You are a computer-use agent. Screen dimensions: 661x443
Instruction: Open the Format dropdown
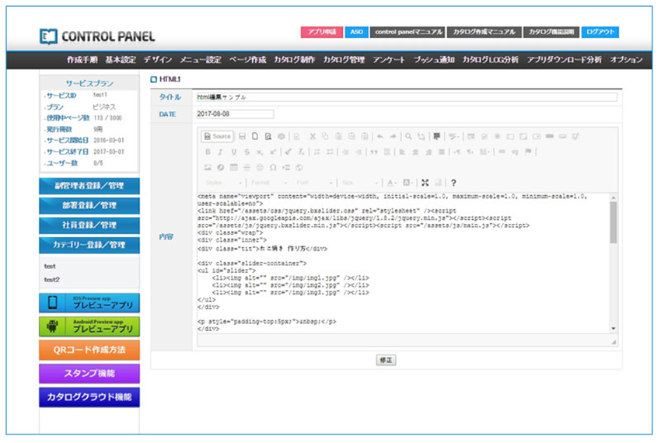[x=269, y=183]
